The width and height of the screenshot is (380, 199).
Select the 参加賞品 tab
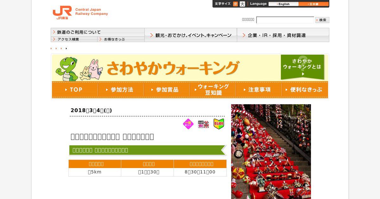167,90
